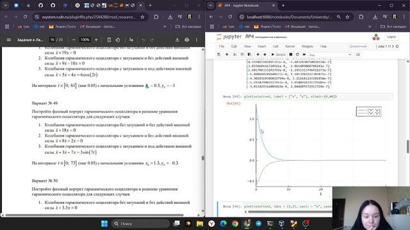
Task: Open Jupyter Edit menu
Action: [x=234, y=47]
